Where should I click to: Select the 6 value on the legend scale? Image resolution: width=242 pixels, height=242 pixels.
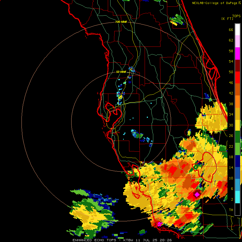tap(232, 189)
